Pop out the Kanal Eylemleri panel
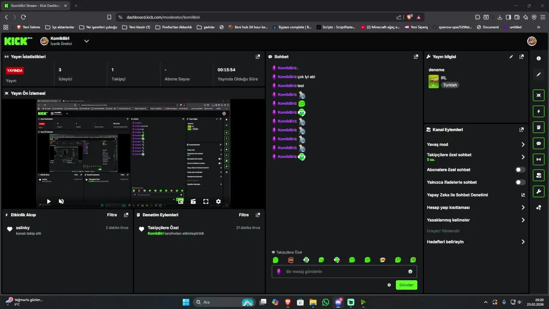Screen dimensions: 549x309 (x=522, y=130)
